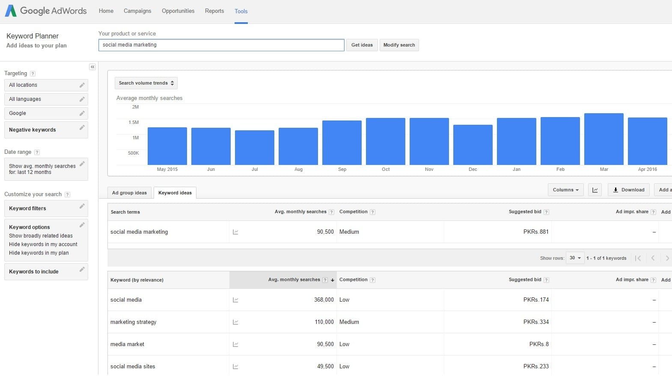Click the May 2015 bar in chart
Screen dimensions: 672x376
point(167,146)
